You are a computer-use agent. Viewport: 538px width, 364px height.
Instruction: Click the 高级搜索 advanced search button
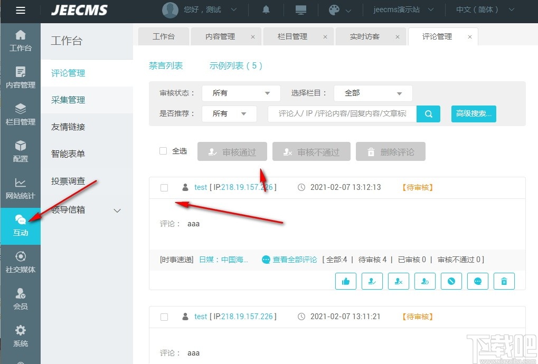click(x=473, y=113)
